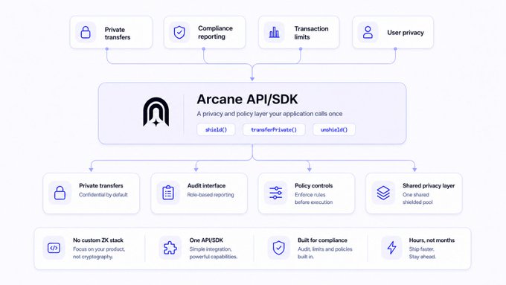Click the No custom ZK stack title
Viewport: 506px width, 285px height.
click(x=98, y=240)
